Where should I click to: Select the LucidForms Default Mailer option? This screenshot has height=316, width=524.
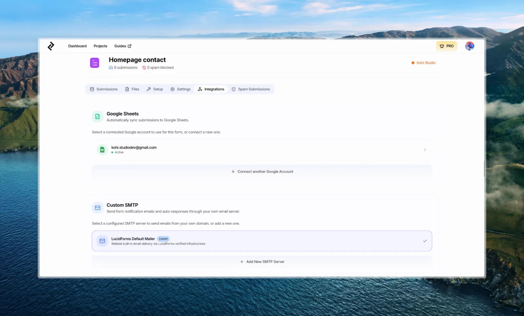pyautogui.click(x=262, y=241)
